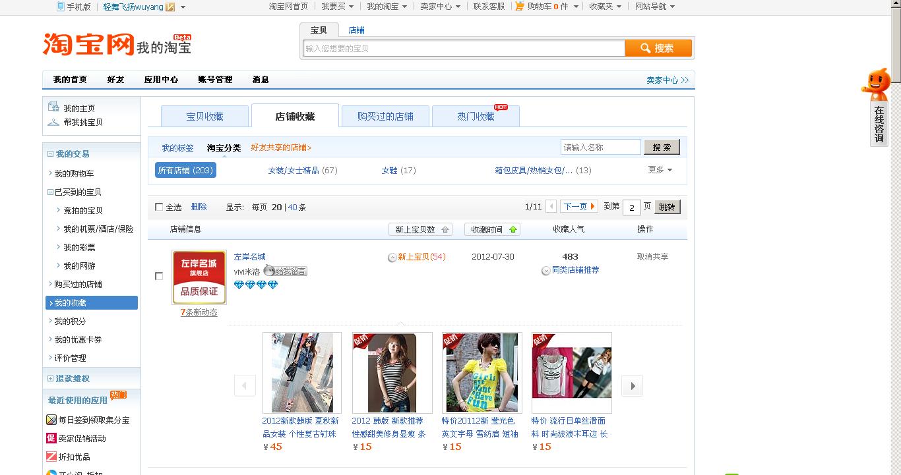901x475 pixels.
Task: Open 好友 in main nav
Action: (115, 80)
